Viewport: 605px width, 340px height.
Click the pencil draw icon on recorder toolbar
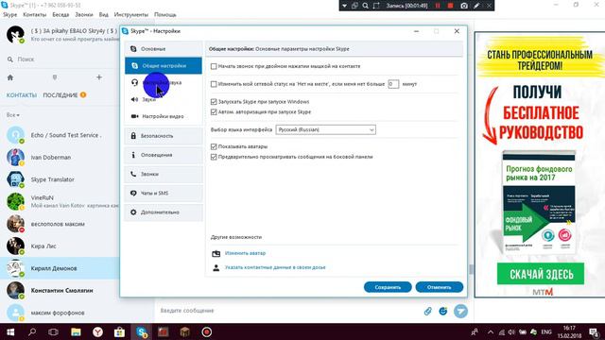click(476, 6)
